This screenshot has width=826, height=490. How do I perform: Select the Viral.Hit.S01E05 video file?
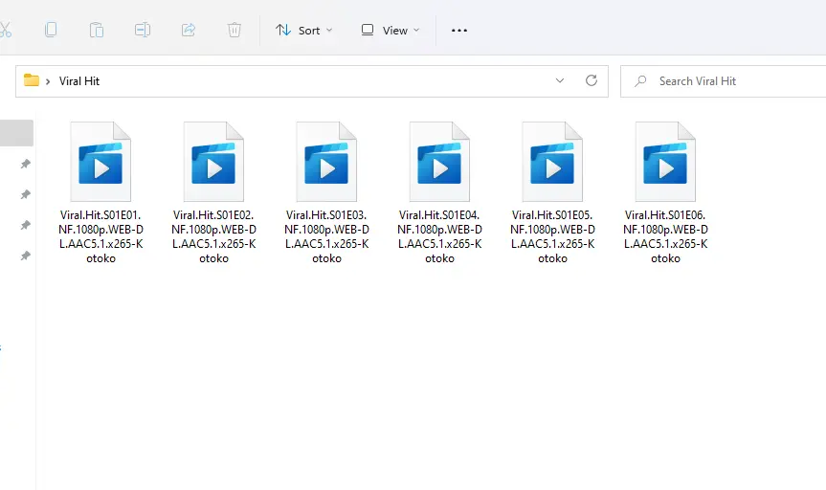[x=552, y=192]
